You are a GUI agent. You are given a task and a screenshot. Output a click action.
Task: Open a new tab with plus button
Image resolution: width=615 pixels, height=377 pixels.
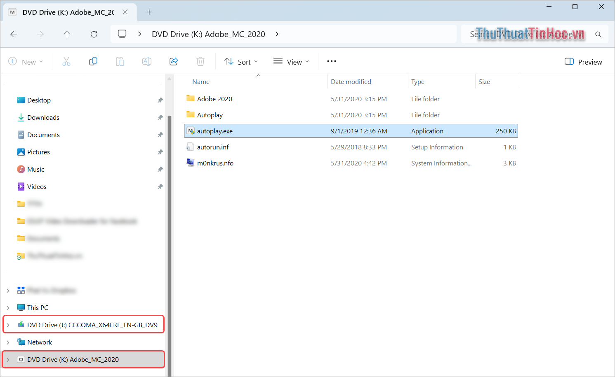(x=149, y=12)
